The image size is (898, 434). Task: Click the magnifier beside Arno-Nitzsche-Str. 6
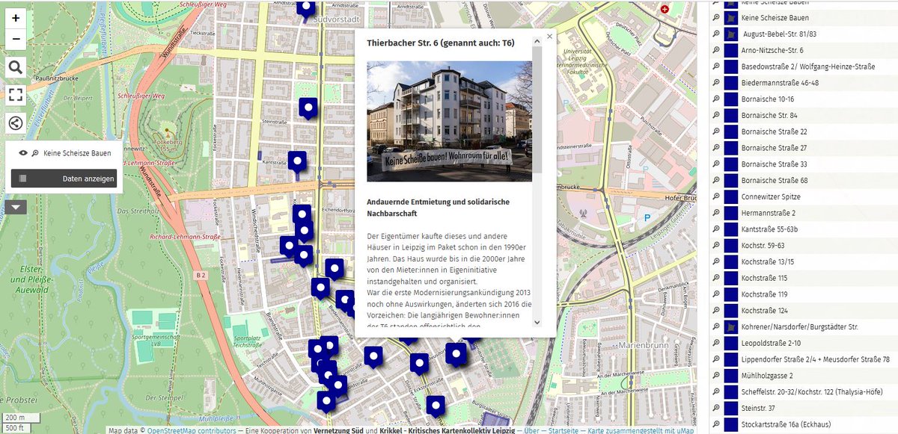pyautogui.click(x=716, y=50)
